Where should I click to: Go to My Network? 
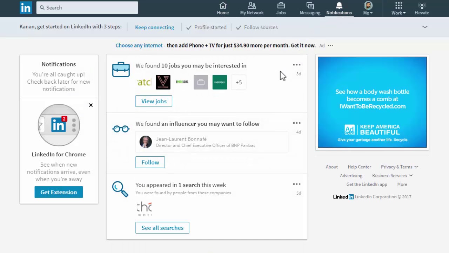tap(252, 8)
